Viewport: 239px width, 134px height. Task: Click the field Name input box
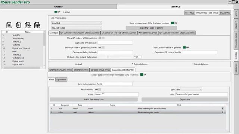click(116, 94)
